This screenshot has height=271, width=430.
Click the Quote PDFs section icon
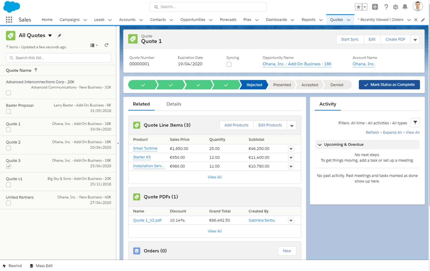137,197
